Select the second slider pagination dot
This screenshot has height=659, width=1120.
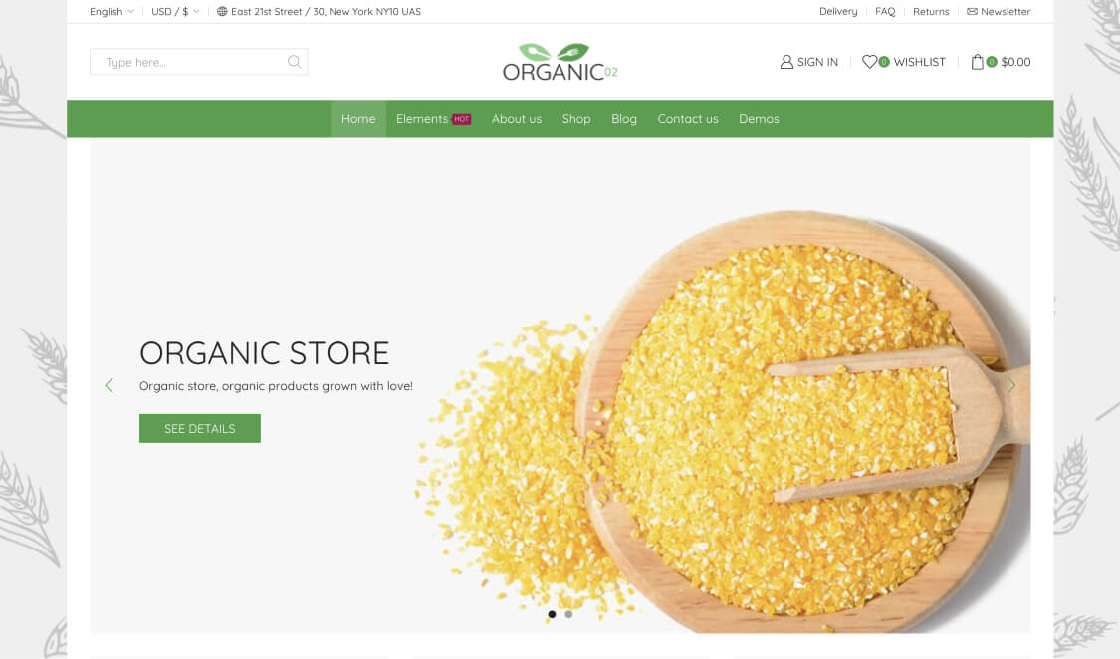click(568, 614)
